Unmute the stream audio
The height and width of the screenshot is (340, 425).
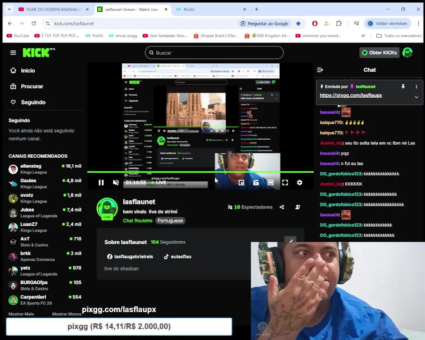(116, 183)
